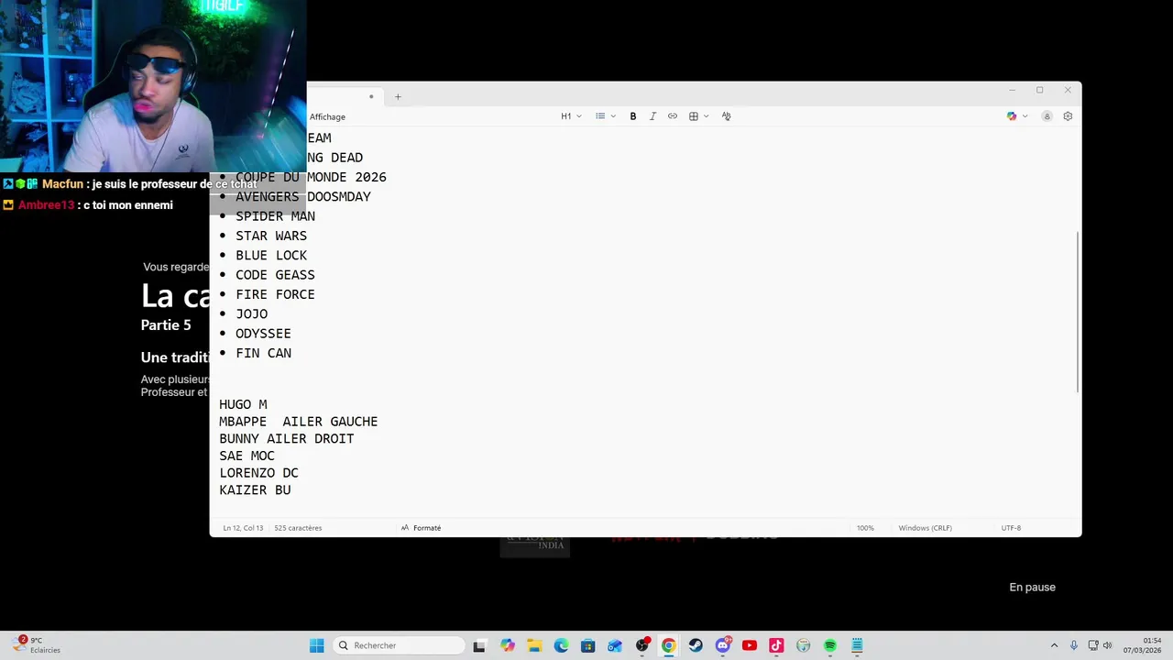Viewport: 1173px width, 660px height.
Task: Click the Notepad vertical scrollbar thumb
Action: tap(1078, 312)
